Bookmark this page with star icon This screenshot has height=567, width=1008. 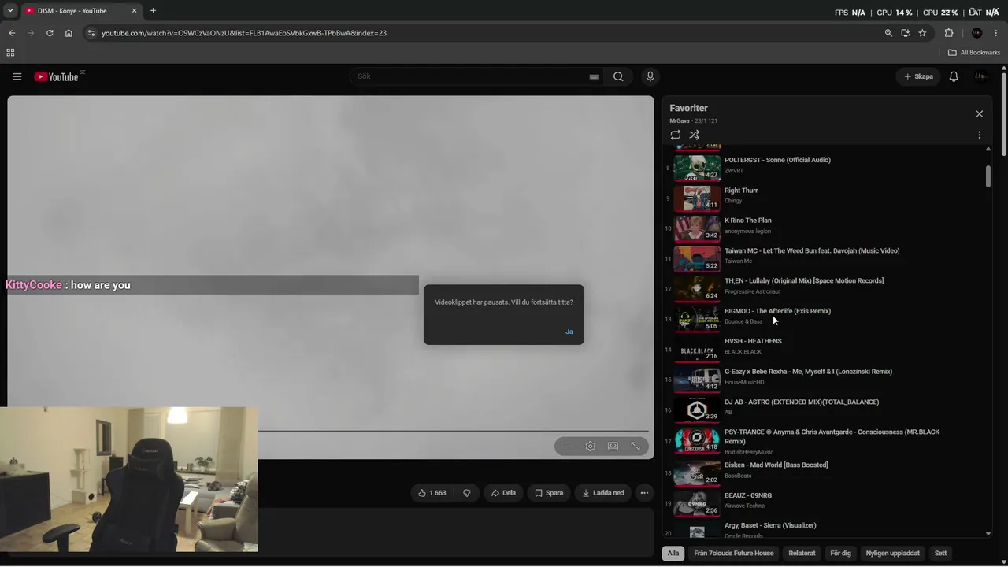tap(922, 33)
